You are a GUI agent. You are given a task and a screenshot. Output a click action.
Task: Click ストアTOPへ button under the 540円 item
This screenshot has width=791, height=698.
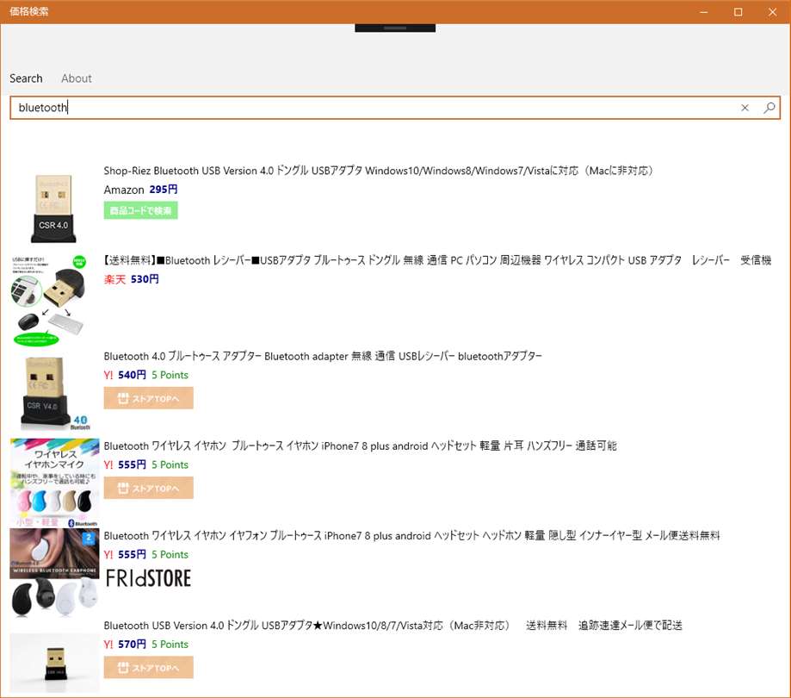148,398
